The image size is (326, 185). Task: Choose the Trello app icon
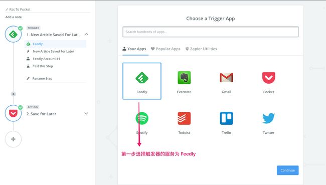[226, 118]
